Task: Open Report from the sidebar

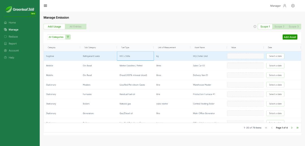Action: coord(13,44)
